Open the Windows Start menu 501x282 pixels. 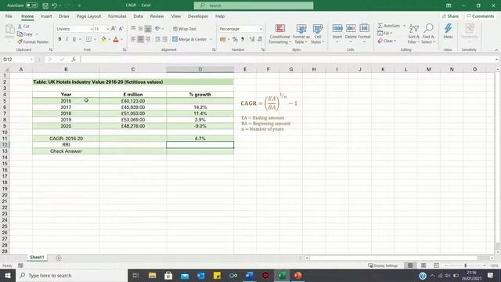(x=8, y=275)
